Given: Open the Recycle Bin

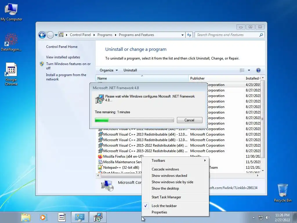Looking at the screenshot, I should pyautogui.click(x=282, y=193).
